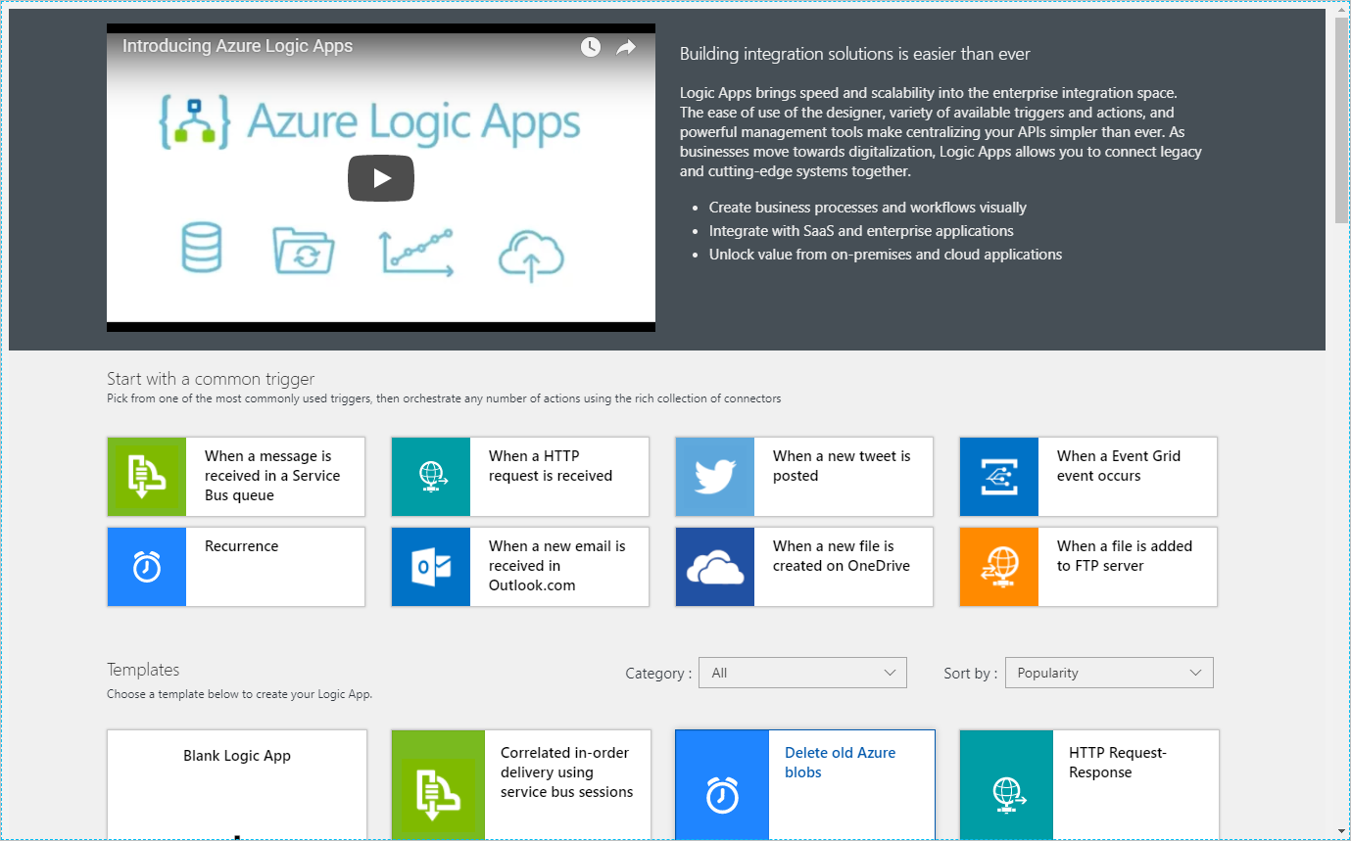Open the 'Delete old Azure blobs' template link
Image resolution: width=1351 pixels, height=841 pixels.
click(841, 763)
